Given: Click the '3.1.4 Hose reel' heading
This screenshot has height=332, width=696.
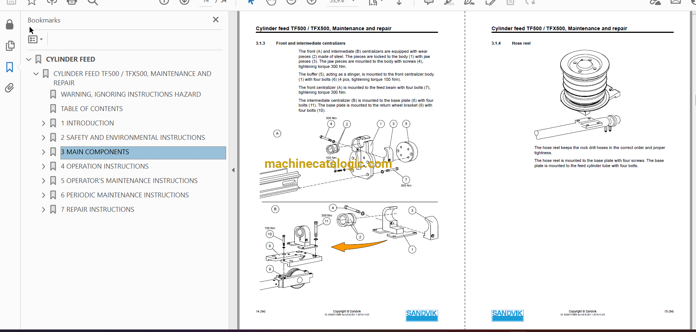Looking at the screenshot, I should 511,43.
